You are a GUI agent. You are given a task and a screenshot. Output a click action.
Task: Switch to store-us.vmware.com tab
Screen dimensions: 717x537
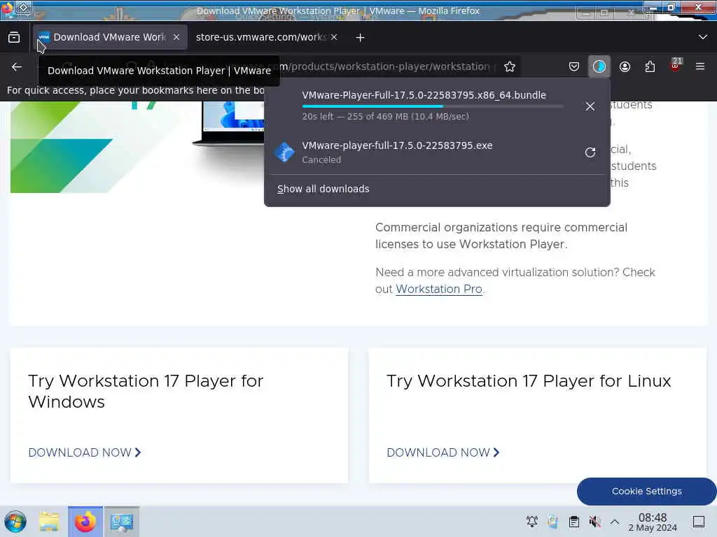click(x=260, y=37)
